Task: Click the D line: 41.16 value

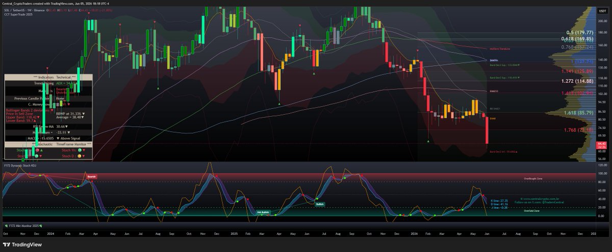Action: pos(499,205)
